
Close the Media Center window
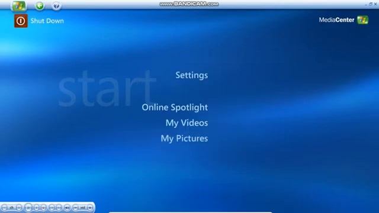[375, 4]
